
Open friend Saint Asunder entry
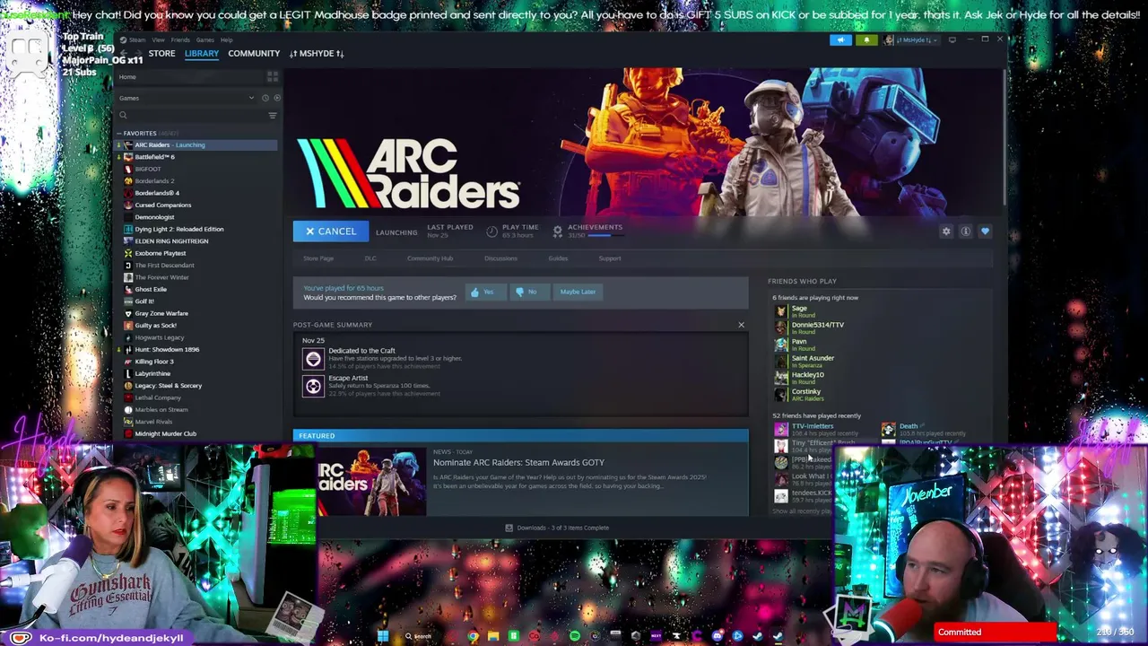pyautogui.click(x=805, y=362)
